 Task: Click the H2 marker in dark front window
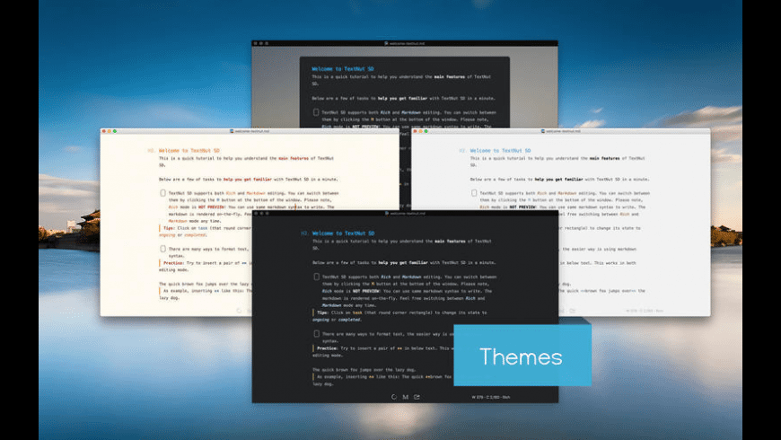pyautogui.click(x=304, y=233)
